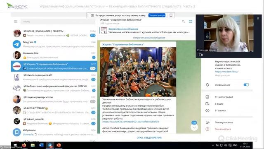Open the ФИТНЕС ТРЕНЕР channel

54,111
